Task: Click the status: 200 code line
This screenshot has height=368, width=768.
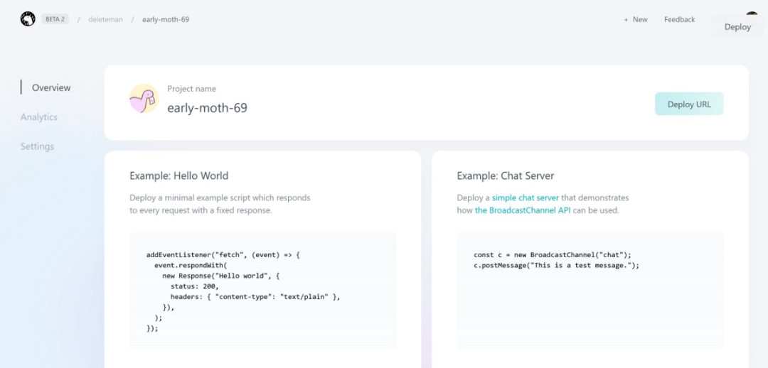Action: pyautogui.click(x=194, y=286)
